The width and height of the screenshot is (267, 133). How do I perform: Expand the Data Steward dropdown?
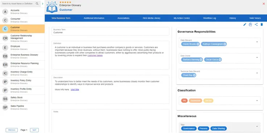(257, 42)
